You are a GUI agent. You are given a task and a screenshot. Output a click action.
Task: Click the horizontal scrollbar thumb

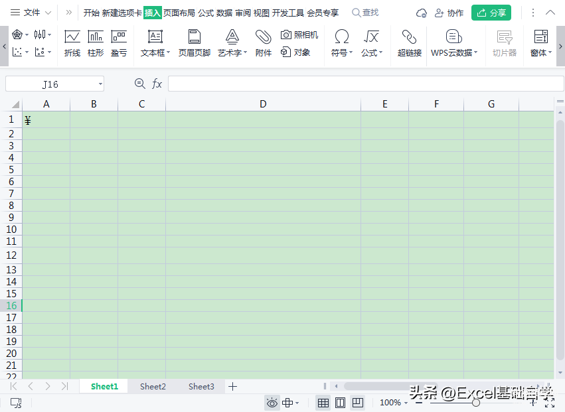pyautogui.click(x=391, y=386)
